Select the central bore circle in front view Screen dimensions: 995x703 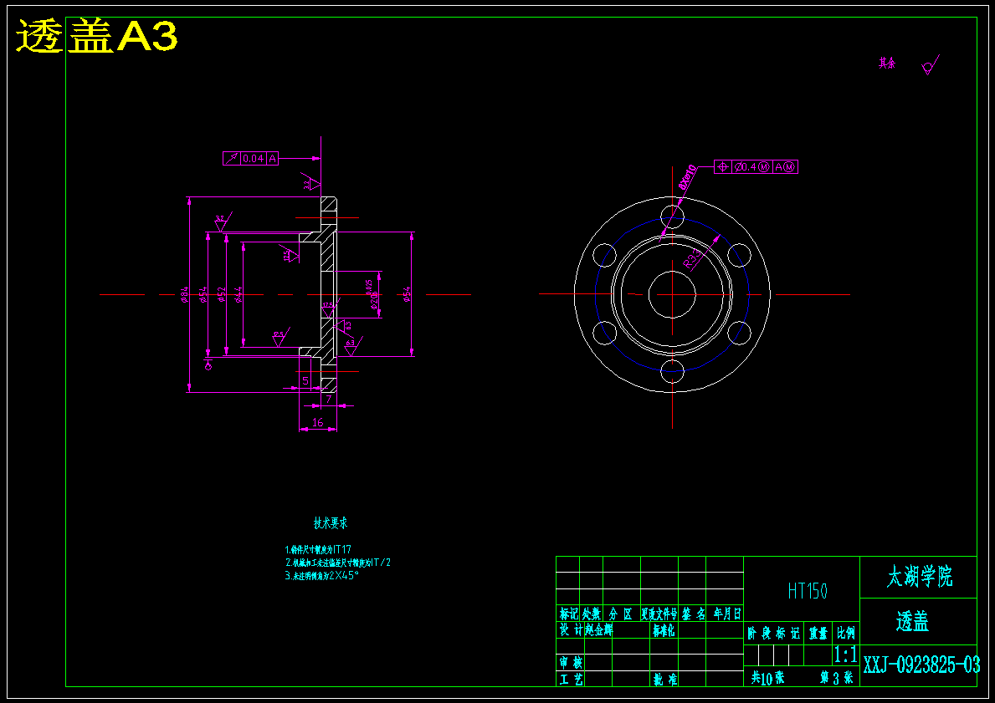coord(672,294)
